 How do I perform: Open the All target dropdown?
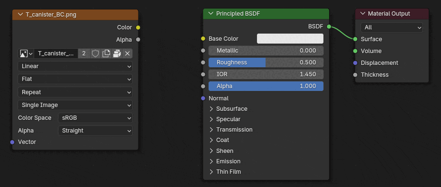(x=392, y=27)
